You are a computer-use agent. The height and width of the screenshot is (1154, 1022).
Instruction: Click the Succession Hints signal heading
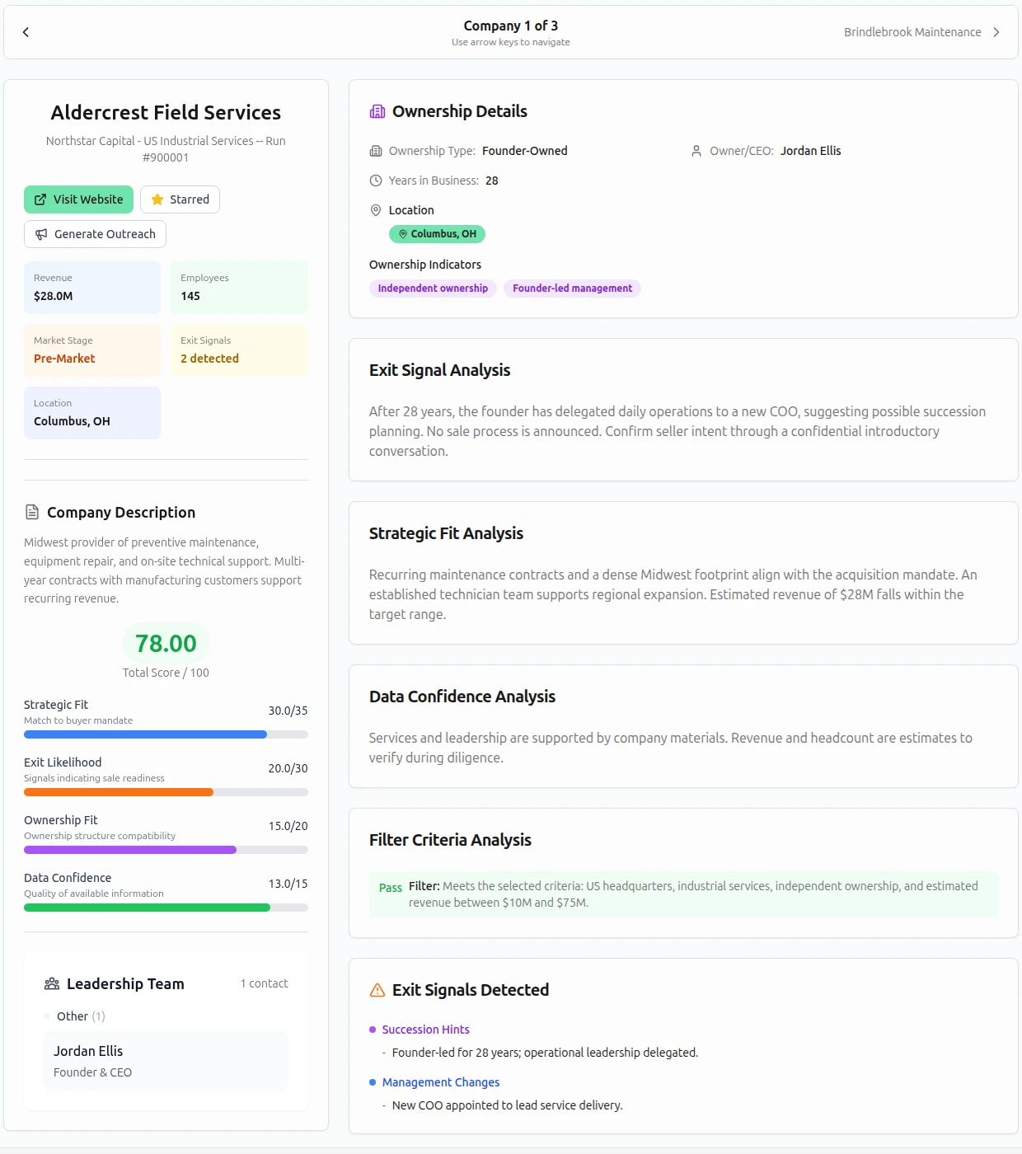[x=425, y=1030]
